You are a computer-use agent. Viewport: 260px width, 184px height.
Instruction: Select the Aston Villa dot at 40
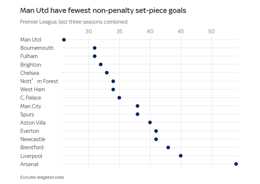(x=150, y=122)
